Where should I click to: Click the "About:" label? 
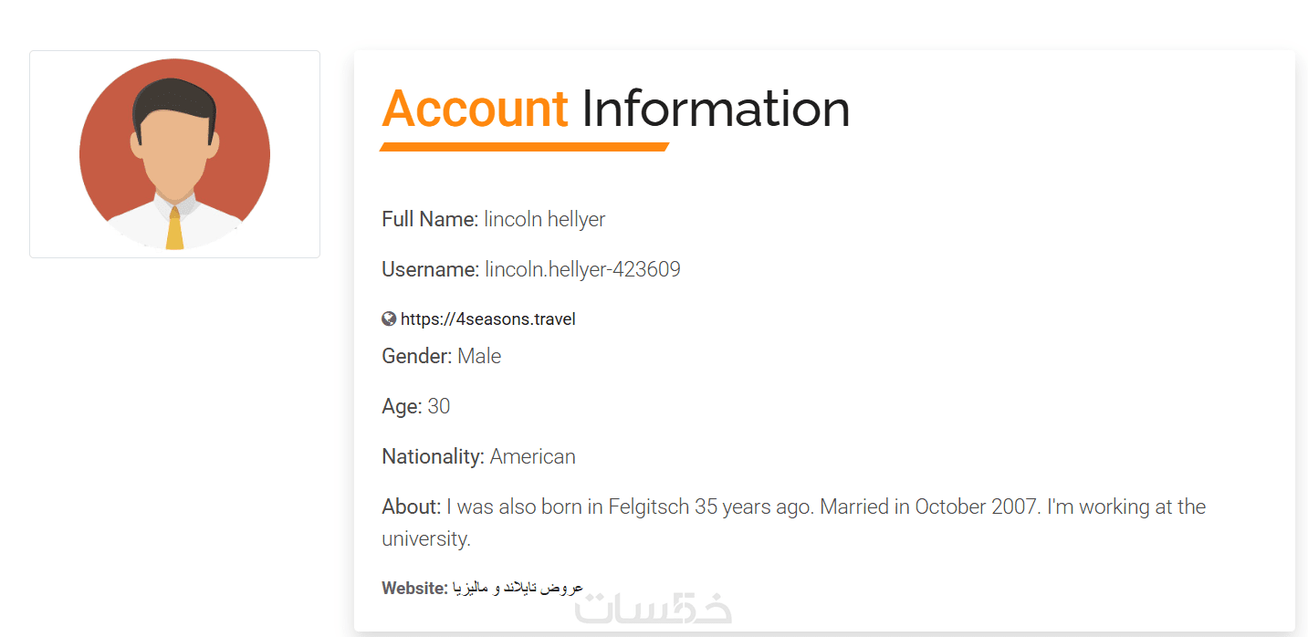click(411, 506)
